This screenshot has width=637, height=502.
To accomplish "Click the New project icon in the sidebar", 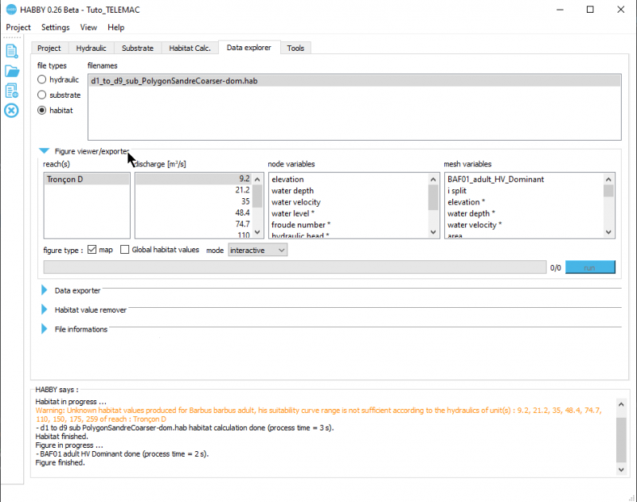I will 11,50.
